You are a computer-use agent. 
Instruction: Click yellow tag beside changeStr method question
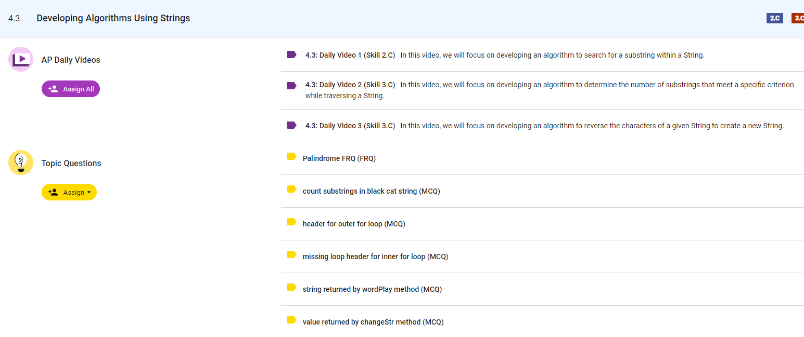click(291, 320)
